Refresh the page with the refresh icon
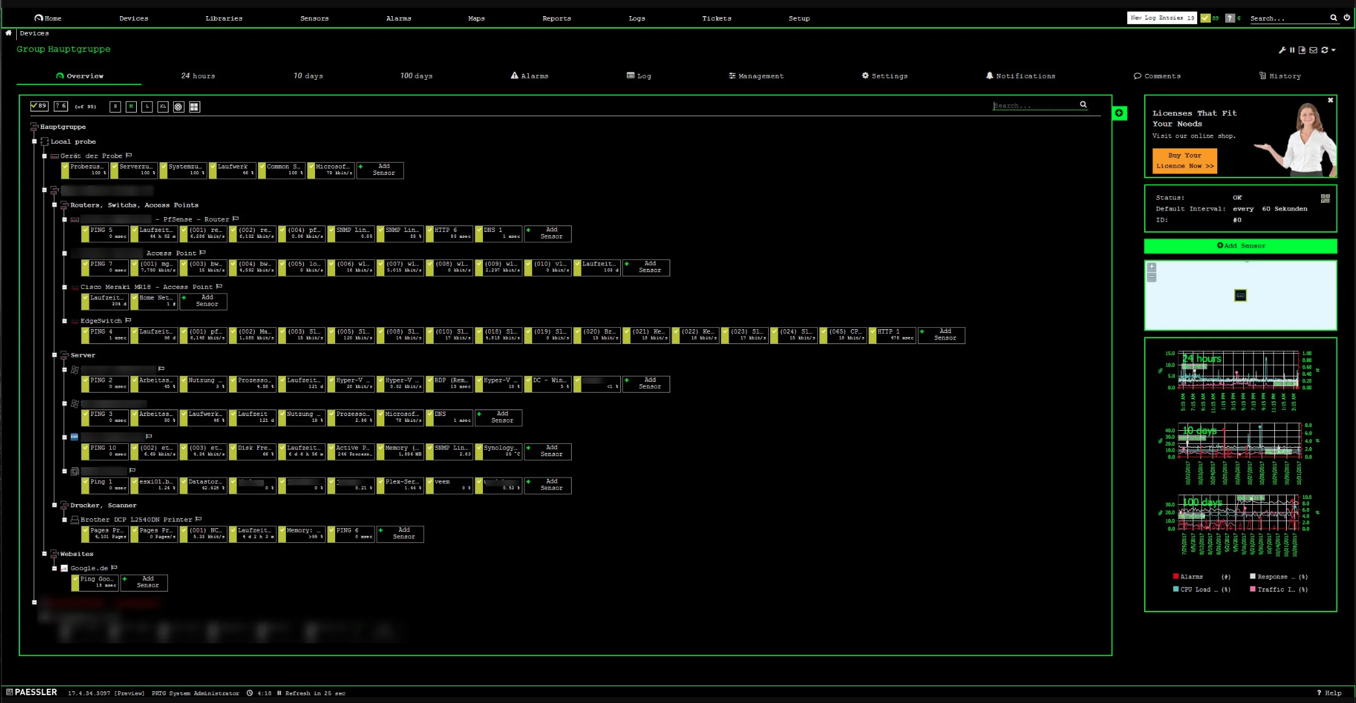The height and width of the screenshot is (703, 1356). 1324,50
